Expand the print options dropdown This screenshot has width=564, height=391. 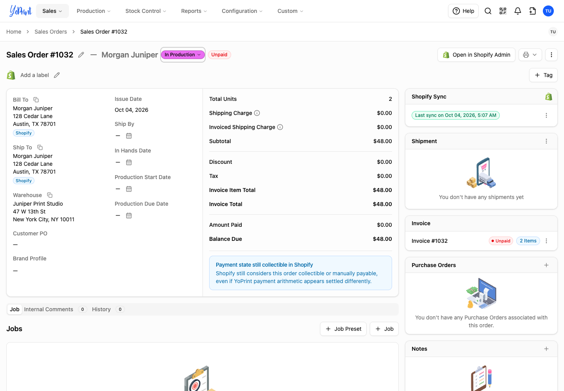tap(530, 55)
